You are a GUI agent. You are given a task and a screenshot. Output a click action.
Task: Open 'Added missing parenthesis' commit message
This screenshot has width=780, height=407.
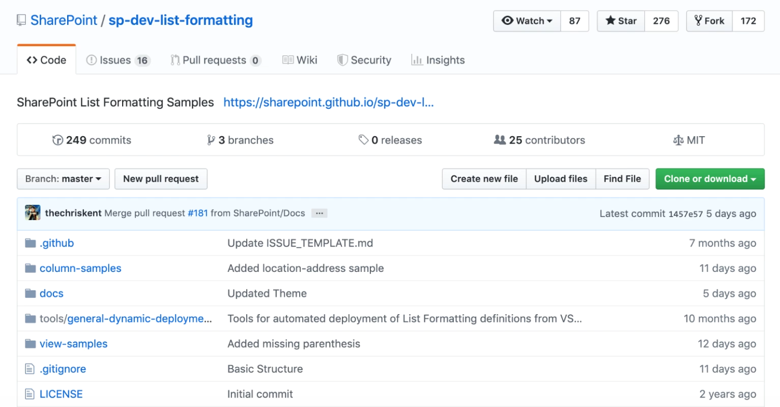(x=294, y=344)
